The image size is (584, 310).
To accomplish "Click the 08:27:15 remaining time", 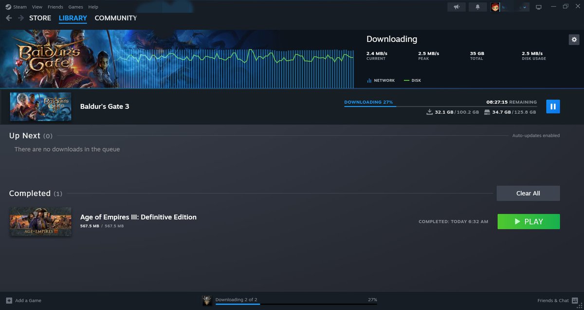I will click(x=497, y=103).
